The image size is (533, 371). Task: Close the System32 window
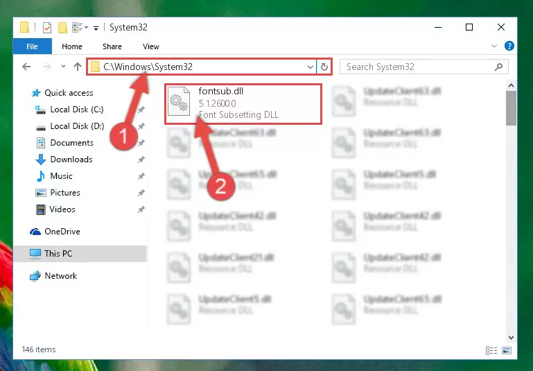tap(500, 27)
